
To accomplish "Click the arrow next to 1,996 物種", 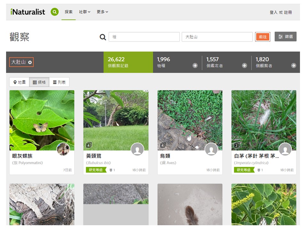I will coord(195,65).
